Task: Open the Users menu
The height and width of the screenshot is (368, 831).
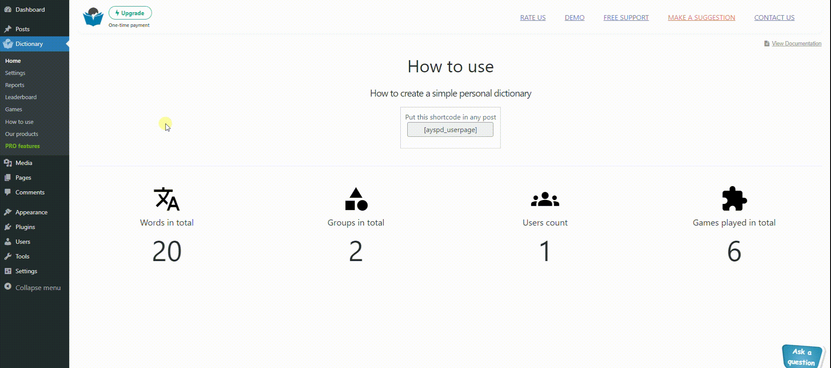Action: click(x=35, y=242)
